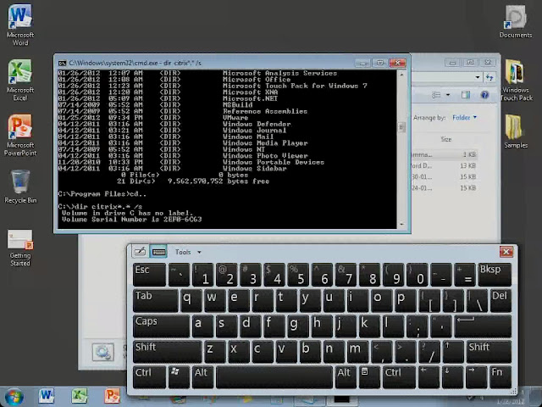This screenshot has height=407, width=542.
Task: Toggle the preview pane in Explorer
Action: point(466,95)
